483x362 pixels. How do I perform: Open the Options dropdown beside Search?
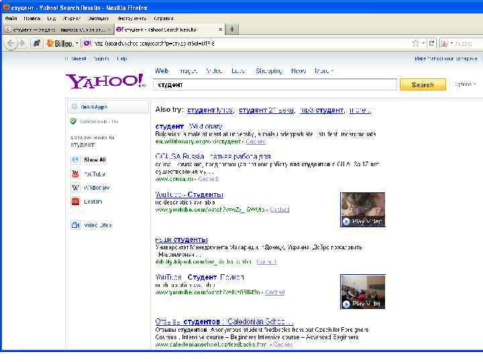pos(465,84)
